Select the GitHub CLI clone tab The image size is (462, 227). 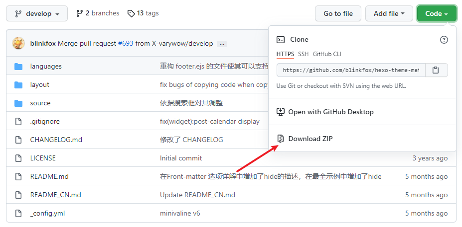coord(327,54)
